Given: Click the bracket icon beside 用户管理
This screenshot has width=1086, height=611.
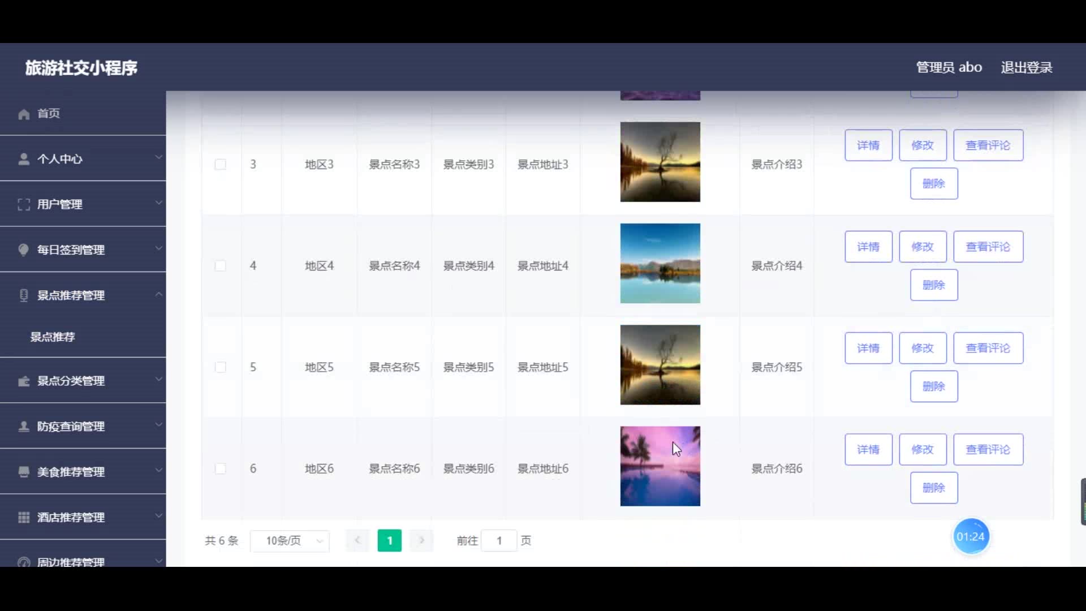Looking at the screenshot, I should point(24,204).
